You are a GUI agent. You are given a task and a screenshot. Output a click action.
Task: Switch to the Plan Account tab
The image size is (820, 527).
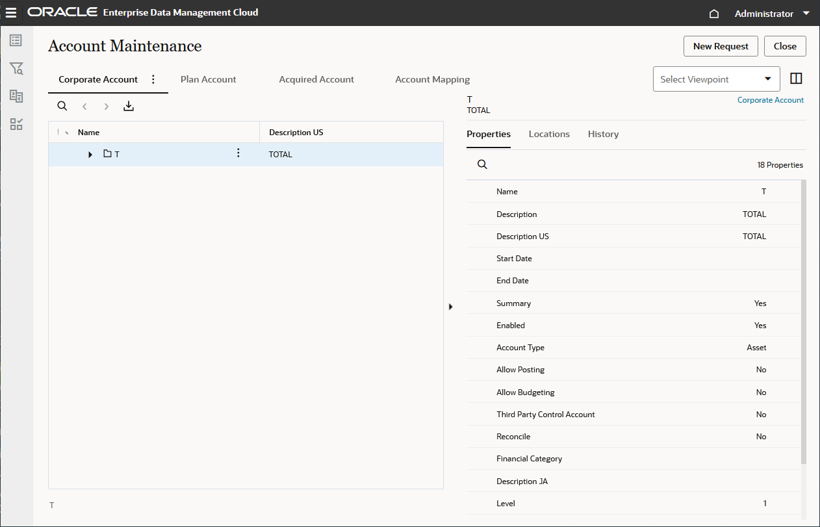click(x=208, y=79)
